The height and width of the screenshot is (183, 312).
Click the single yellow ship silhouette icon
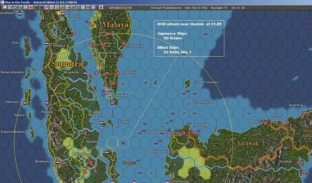click(x=52, y=8)
